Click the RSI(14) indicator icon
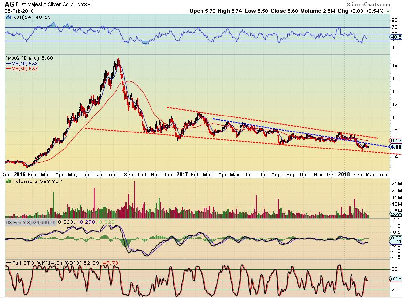The height and width of the screenshot is (298, 402). tap(8, 17)
